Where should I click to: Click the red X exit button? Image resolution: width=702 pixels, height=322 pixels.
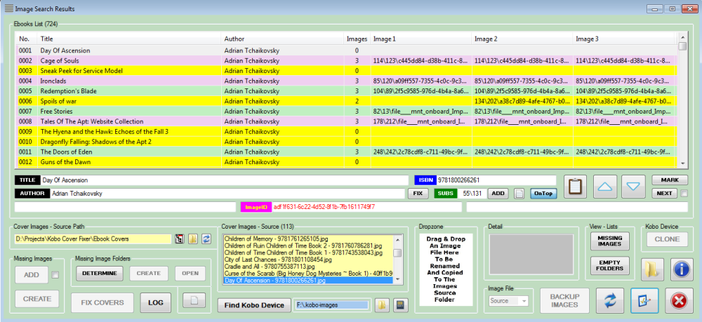coord(679,300)
